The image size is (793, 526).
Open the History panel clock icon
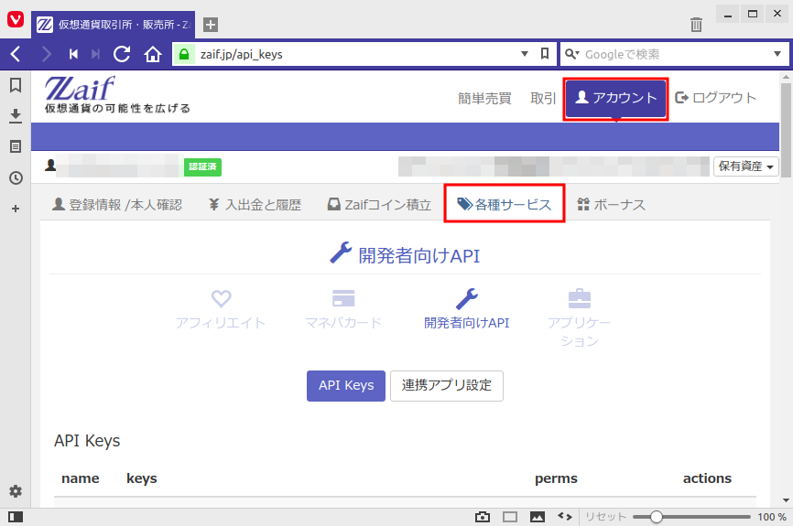tap(16, 177)
